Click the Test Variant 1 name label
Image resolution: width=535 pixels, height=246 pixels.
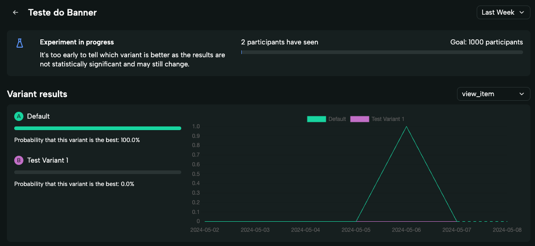[x=48, y=160]
